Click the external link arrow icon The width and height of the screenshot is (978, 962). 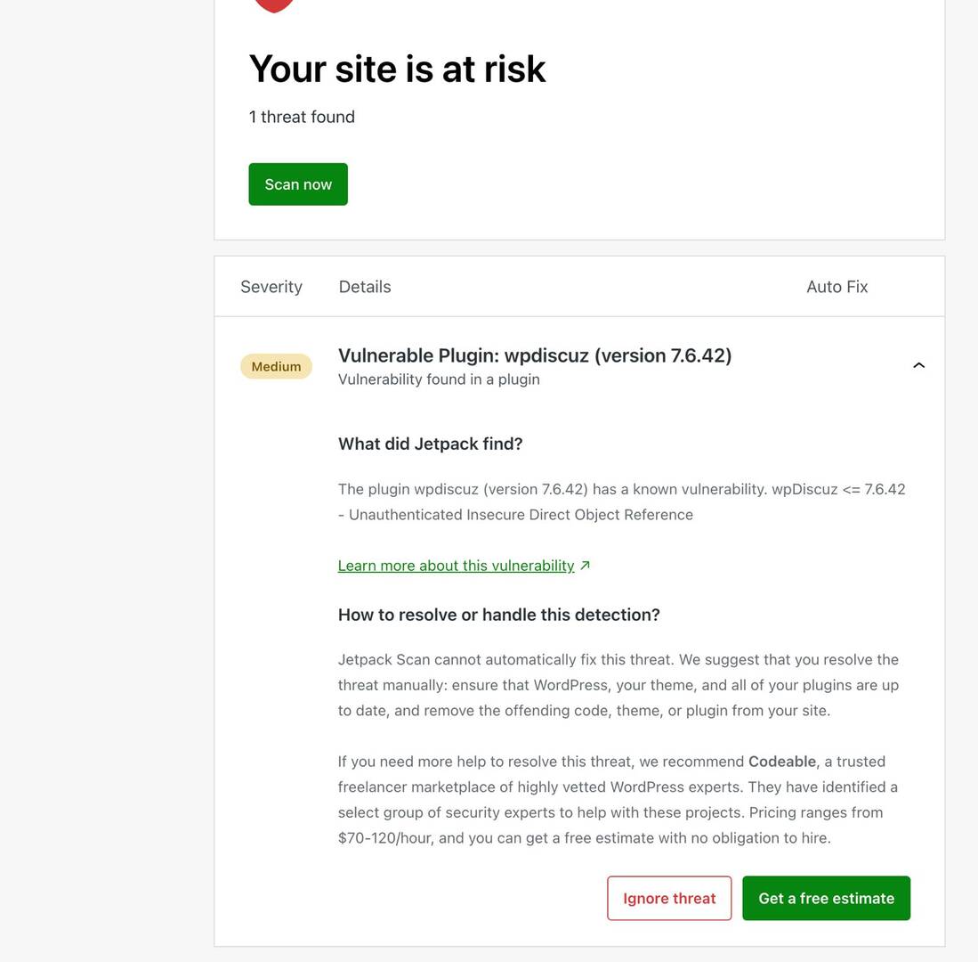coord(585,566)
